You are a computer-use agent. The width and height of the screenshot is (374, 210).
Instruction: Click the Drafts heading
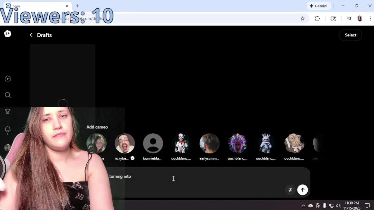44,35
